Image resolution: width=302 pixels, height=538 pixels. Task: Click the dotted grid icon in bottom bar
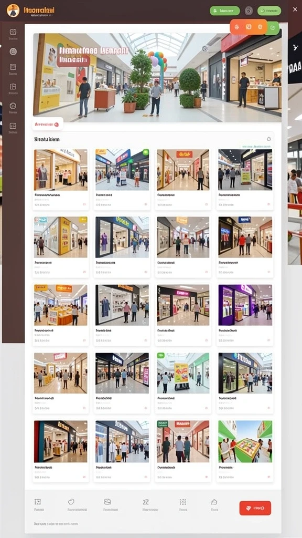tap(183, 502)
